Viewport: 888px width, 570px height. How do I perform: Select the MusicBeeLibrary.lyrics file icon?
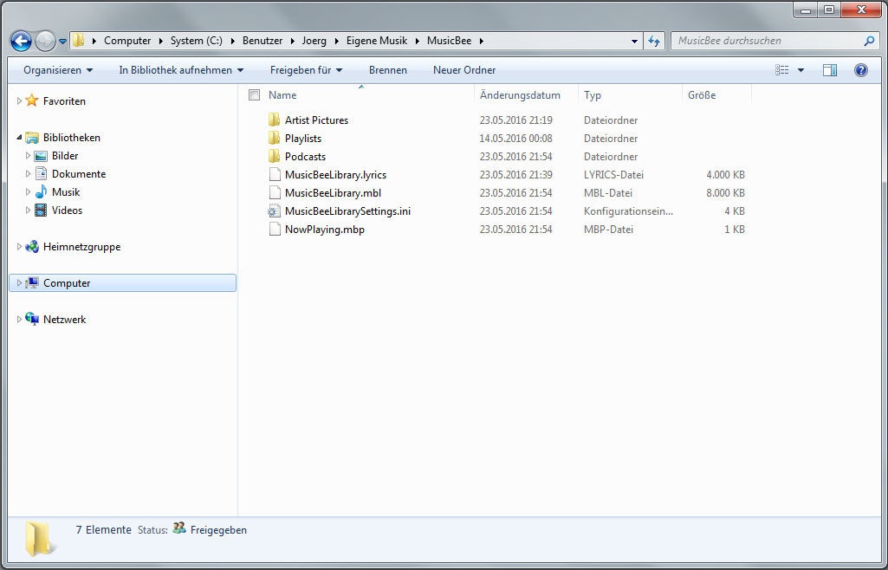[274, 174]
